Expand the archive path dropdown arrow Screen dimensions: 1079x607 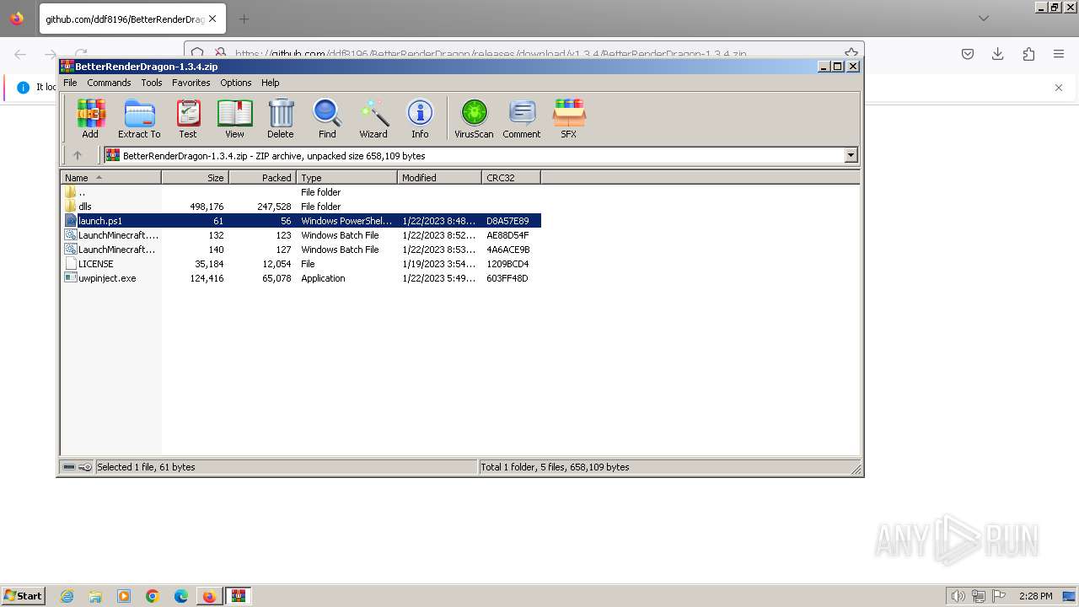851,155
